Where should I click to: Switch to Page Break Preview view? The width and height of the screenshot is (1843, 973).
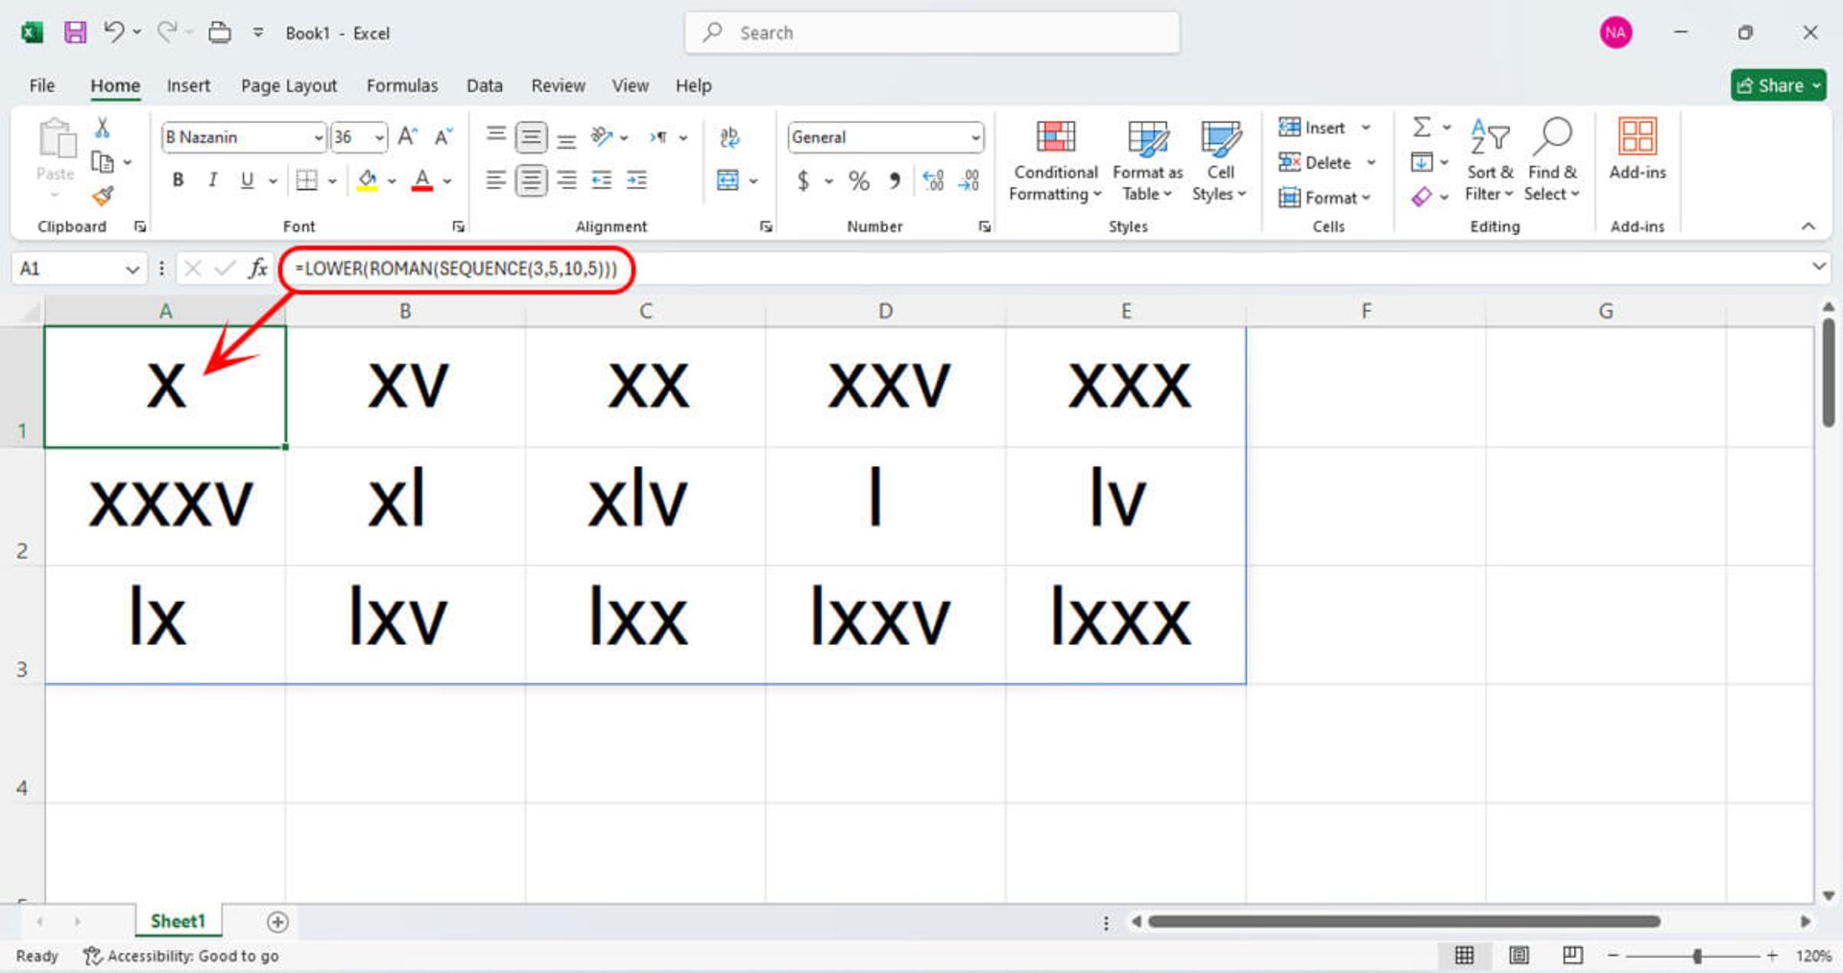click(x=1572, y=955)
